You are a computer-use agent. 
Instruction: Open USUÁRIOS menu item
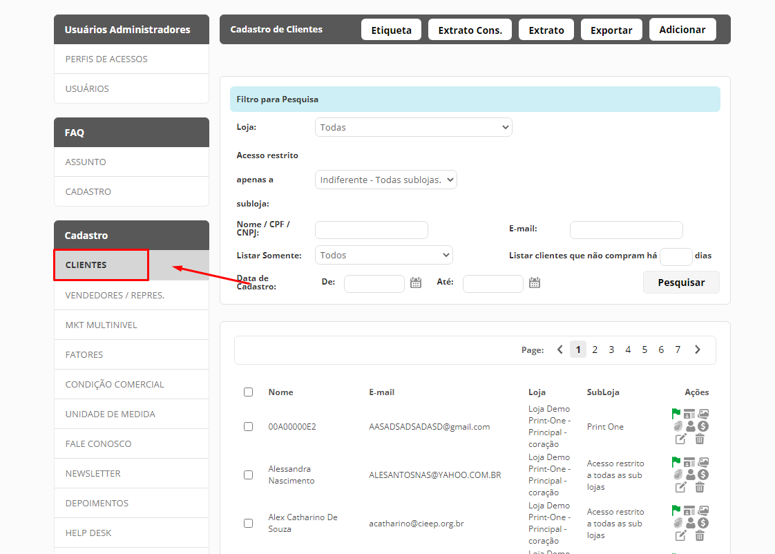[x=131, y=88]
